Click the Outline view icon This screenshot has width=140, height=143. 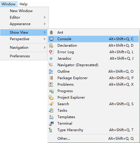point(51,71)
